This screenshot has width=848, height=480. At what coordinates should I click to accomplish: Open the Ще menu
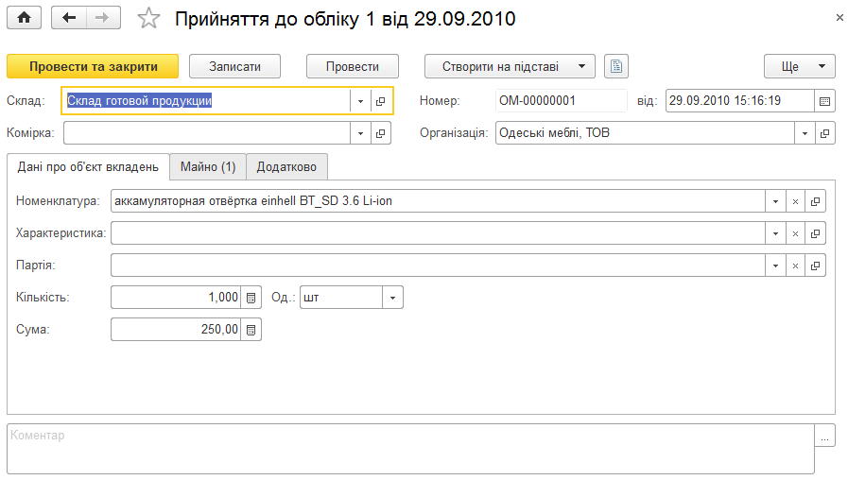800,66
